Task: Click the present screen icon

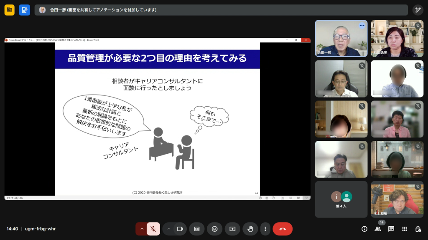Action: 232,229
